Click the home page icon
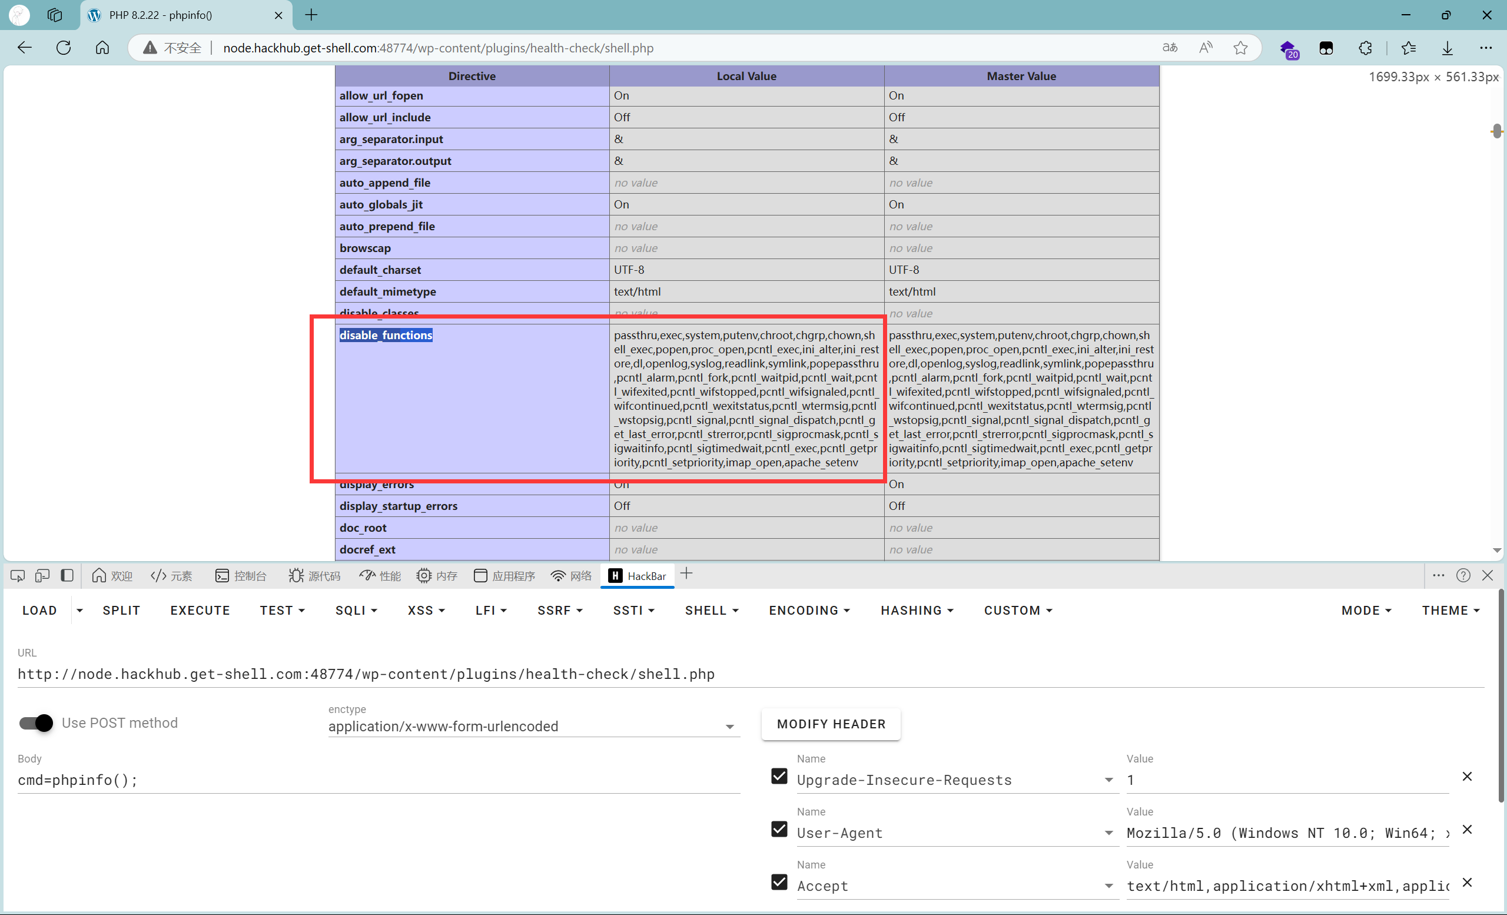The height and width of the screenshot is (915, 1507). [102, 48]
